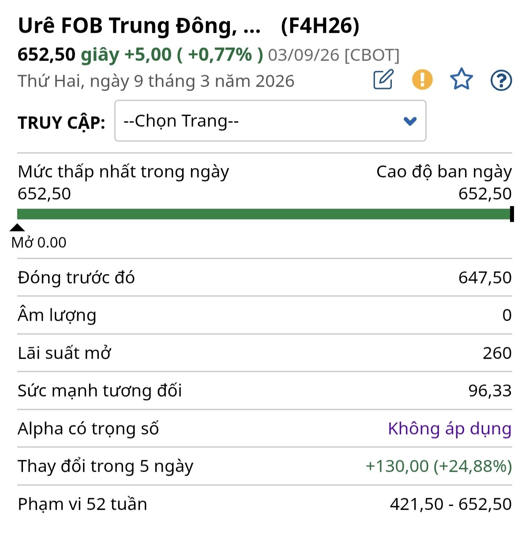Select the Đóng trước đó row
The image size is (529, 537).
(x=264, y=277)
